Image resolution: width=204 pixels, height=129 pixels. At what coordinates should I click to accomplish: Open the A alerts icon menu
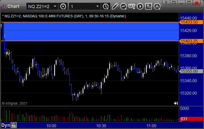[157, 6]
